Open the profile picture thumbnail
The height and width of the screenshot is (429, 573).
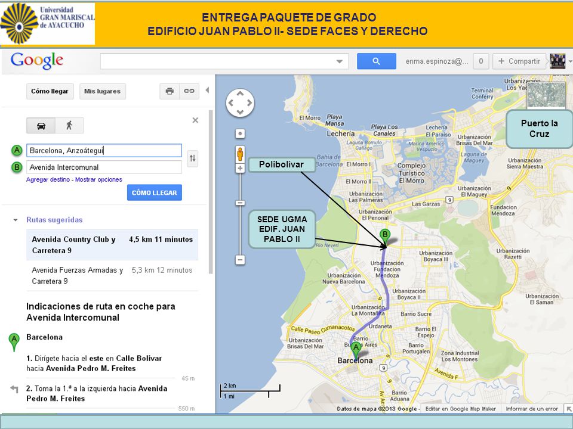tap(557, 61)
